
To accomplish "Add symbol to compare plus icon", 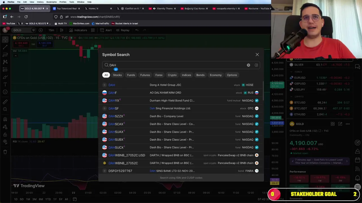I will pyautogui.click(x=41, y=30).
